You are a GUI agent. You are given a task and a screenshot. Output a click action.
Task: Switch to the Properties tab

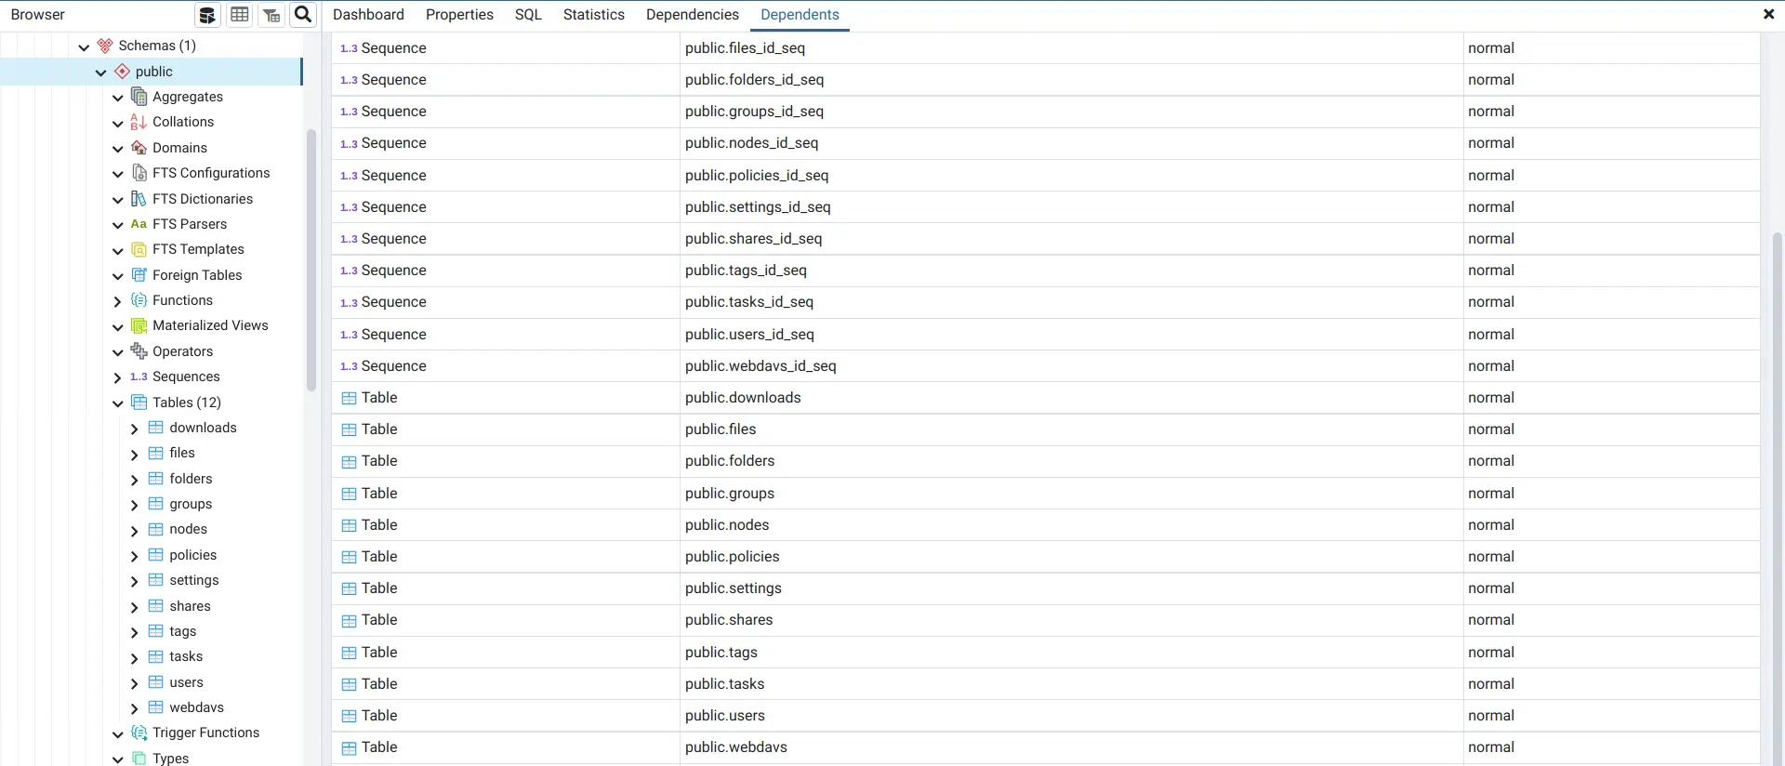(x=459, y=15)
